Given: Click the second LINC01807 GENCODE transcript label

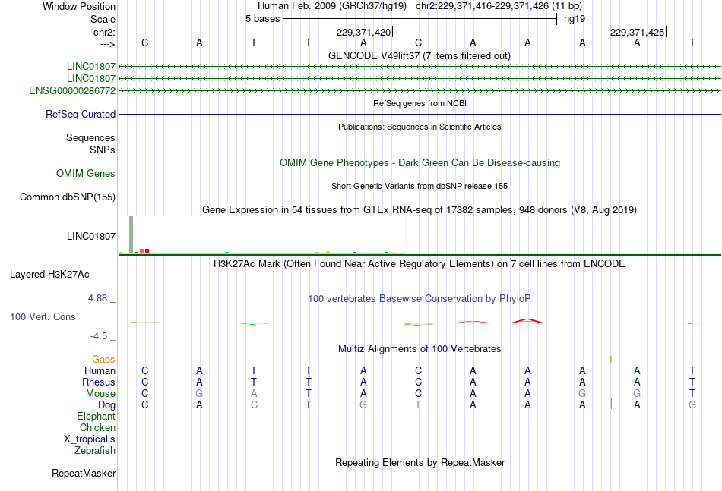Looking at the screenshot, I should coord(90,79).
